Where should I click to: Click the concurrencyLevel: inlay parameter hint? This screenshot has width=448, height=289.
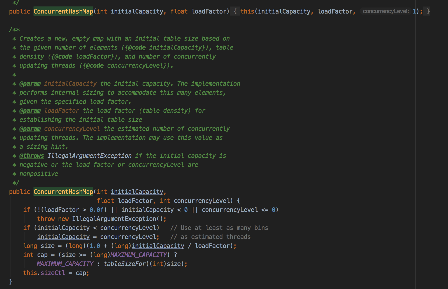click(x=386, y=11)
